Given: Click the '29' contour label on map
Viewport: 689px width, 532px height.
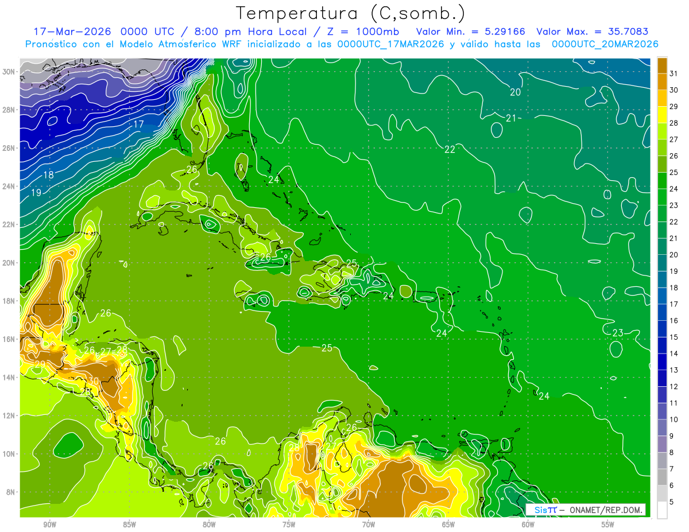Looking at the screenshot, I should tap(40, 364).
